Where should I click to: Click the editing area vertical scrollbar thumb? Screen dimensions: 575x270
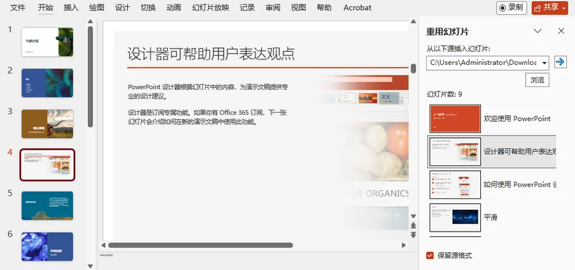point(413,68)
